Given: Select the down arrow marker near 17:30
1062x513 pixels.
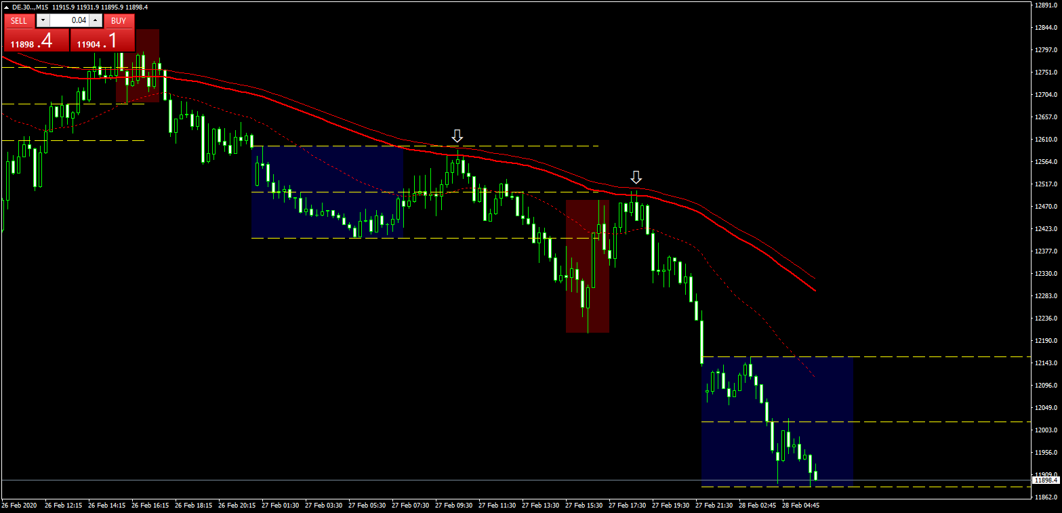Looking at the screenshot, I should (x=636, y=177).
